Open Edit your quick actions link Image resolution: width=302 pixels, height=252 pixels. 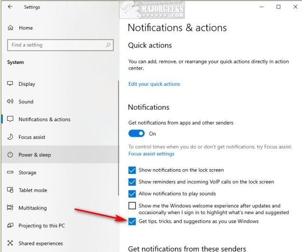click(154, 84)
